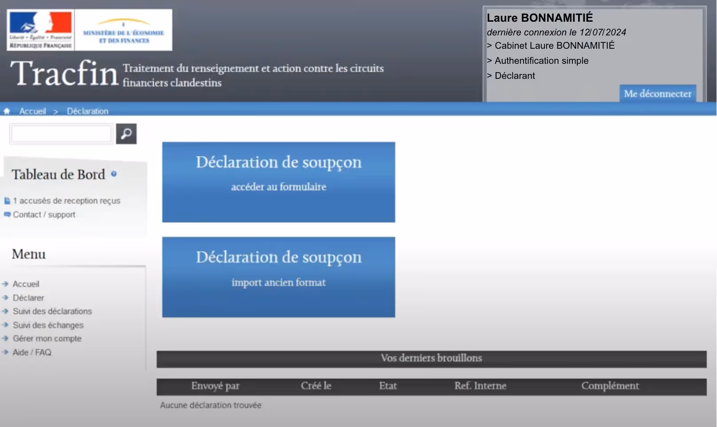Click the Complément column header
Screen dimensions: 717x427
[610, 386]
